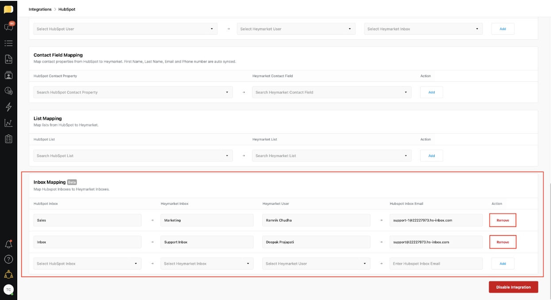Open the lists icon in sidebar
The height and width of the screenshot is (300, 551).
tap(8, 43)
